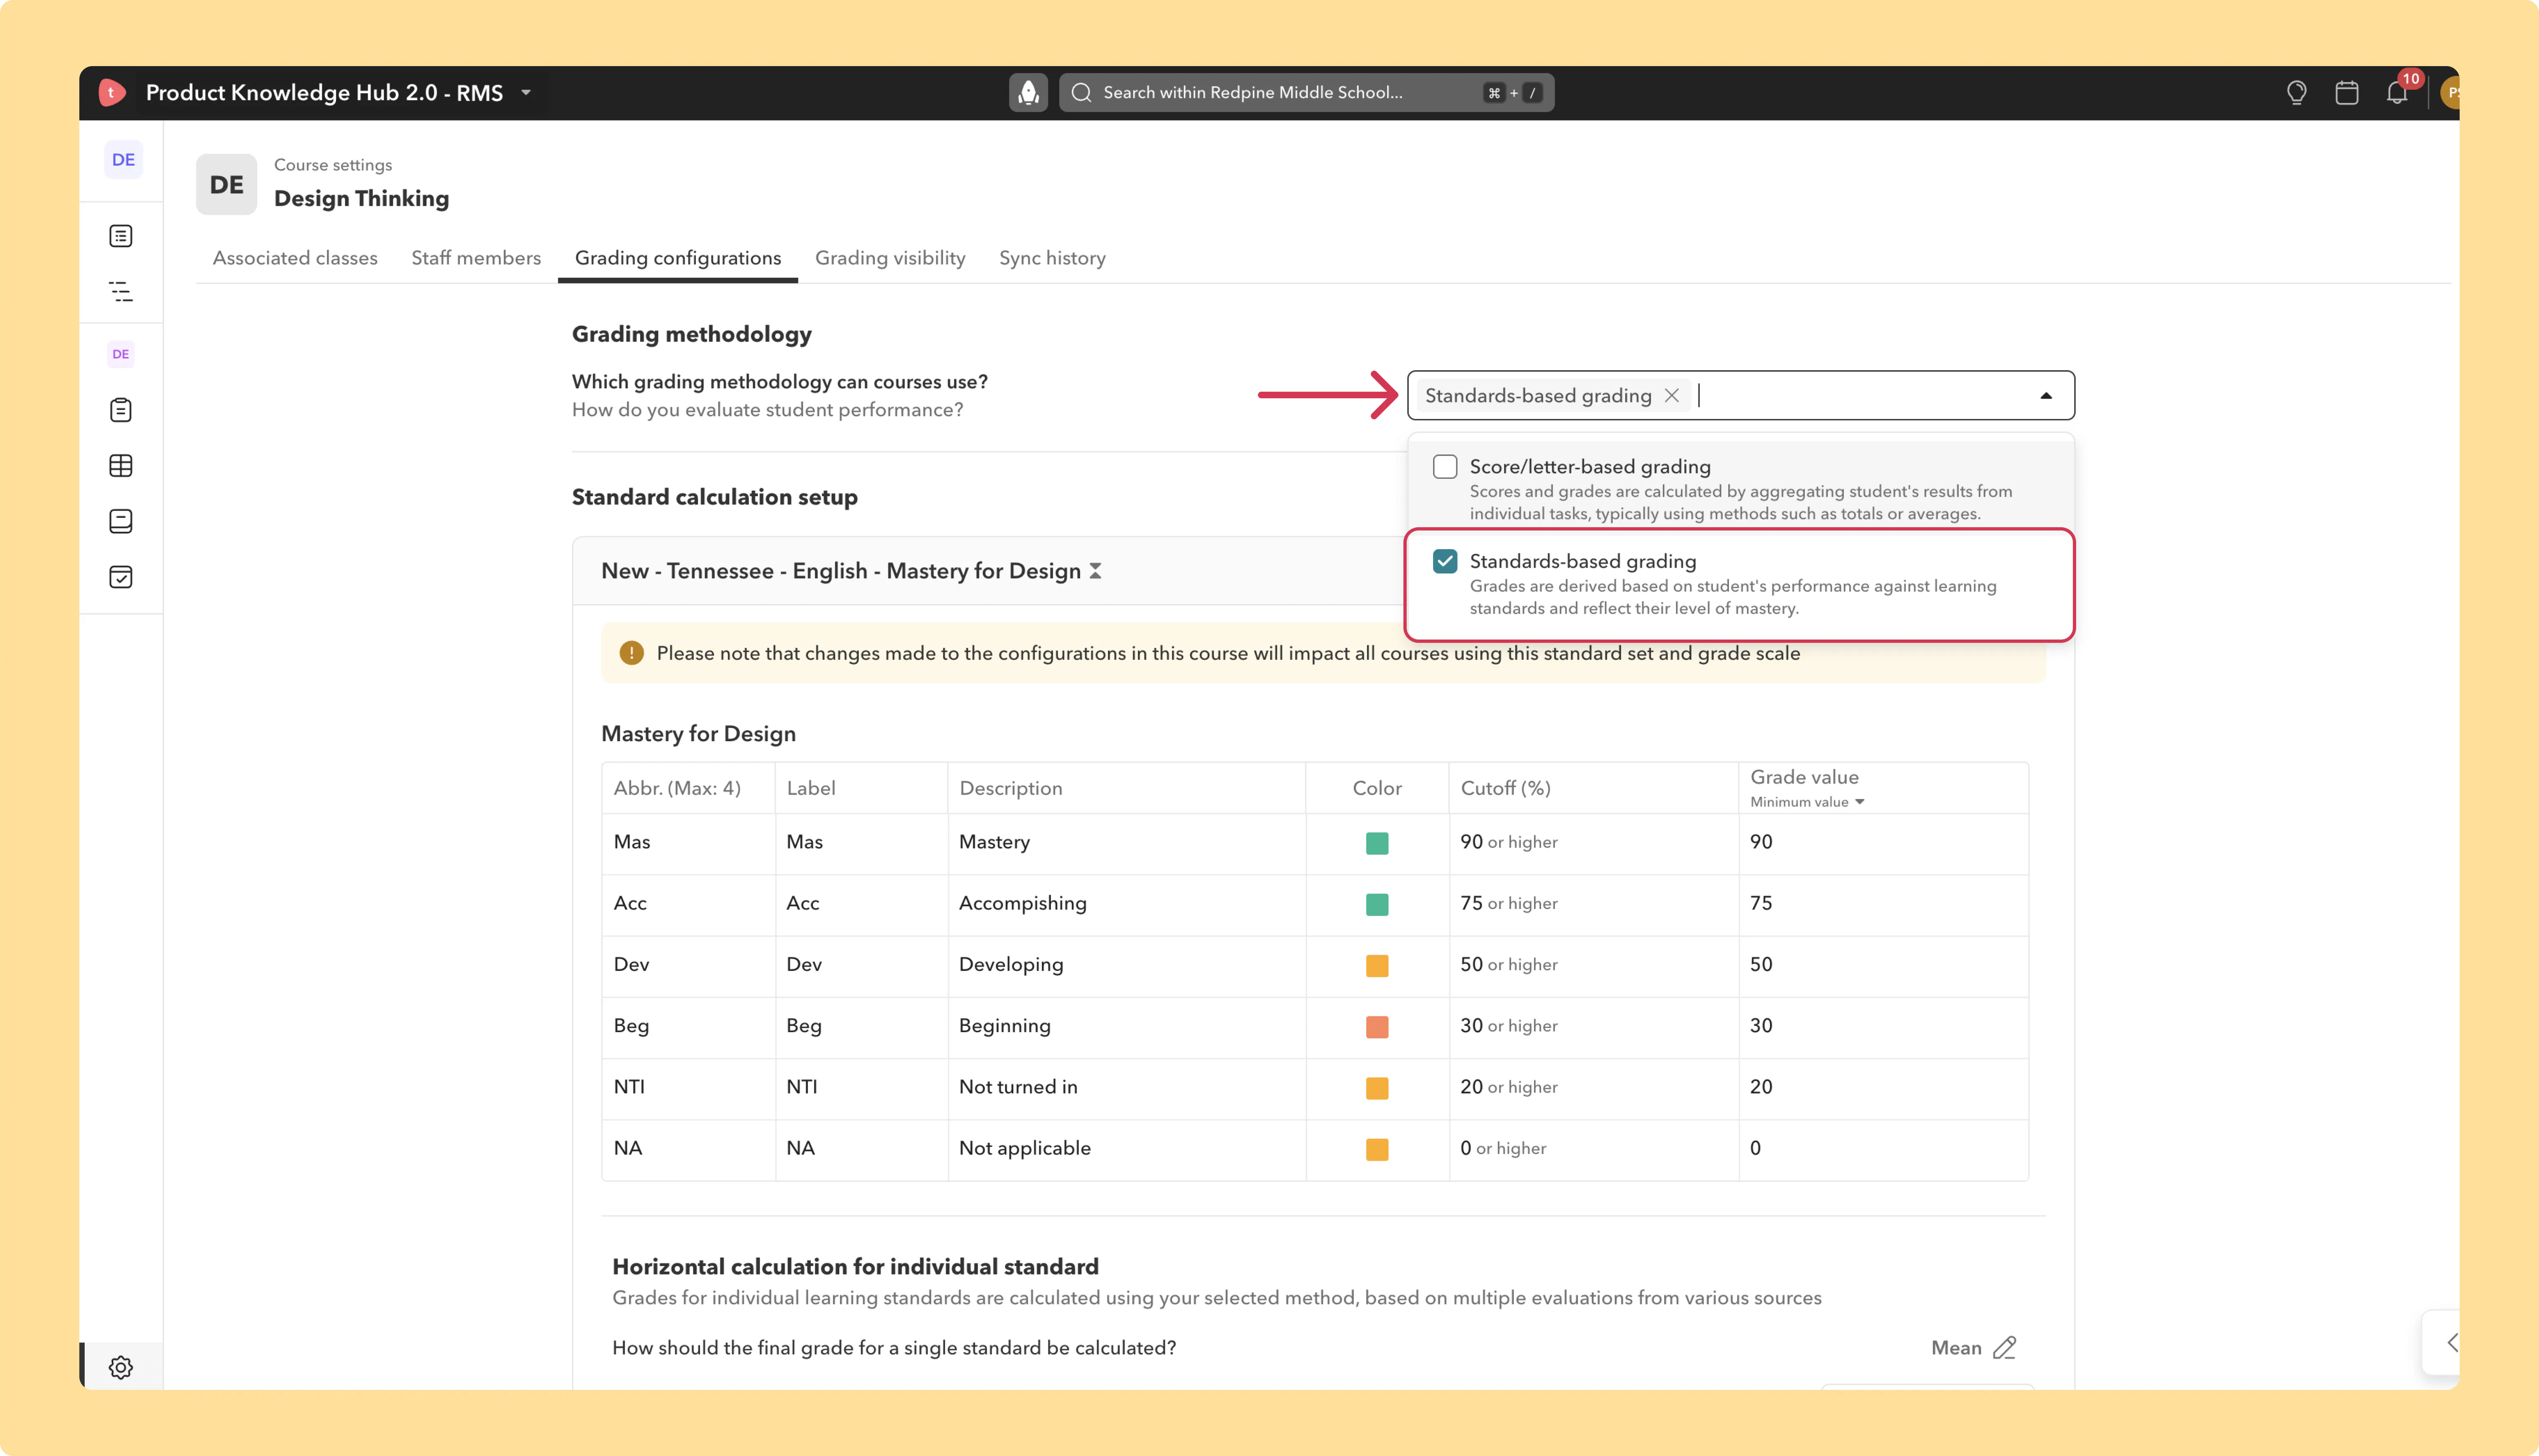Open the list page icon in sidebar
Viewport: 2539px width, 1456px height.
[121, 236]
